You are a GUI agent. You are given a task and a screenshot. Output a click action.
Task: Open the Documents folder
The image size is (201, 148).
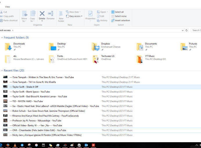point(147,47)
